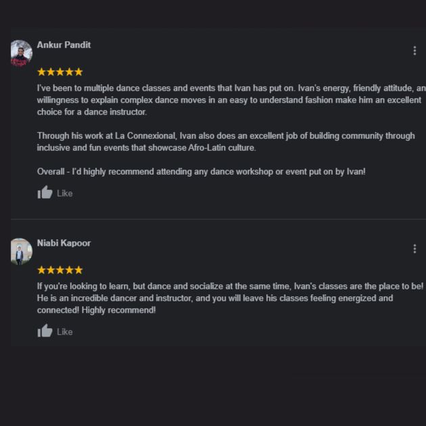Click the "Overall - I'd highly recommend" sentence
Image resolution: width=426 pixels, height=426 pixels.
point(201,172)
